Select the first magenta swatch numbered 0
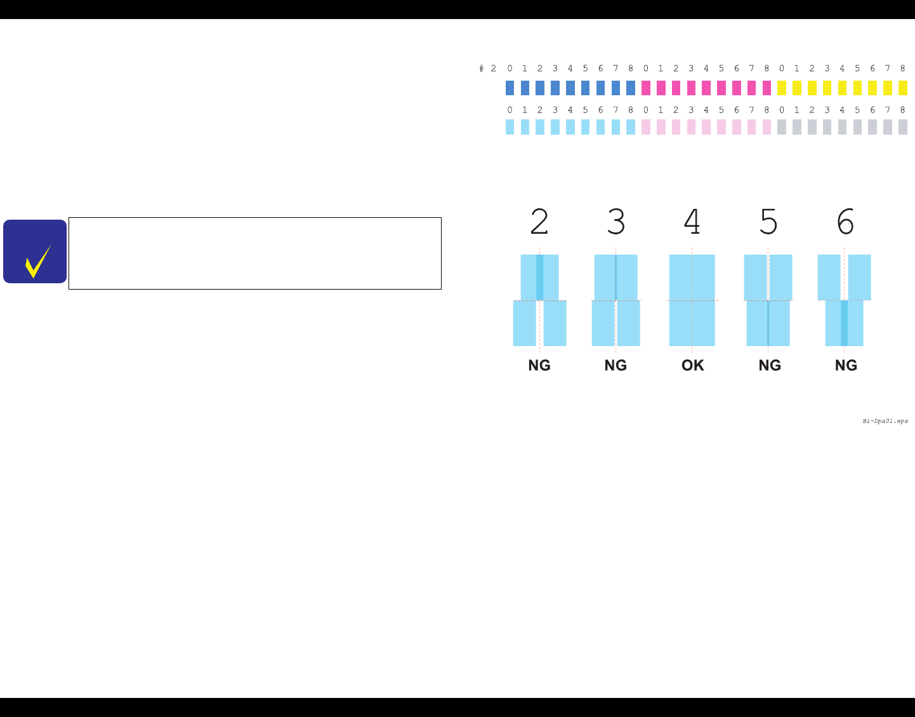Image resolution: width=915 pixels, height=717 pixels. 646,88
